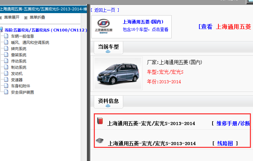Click the left panel title bar 上海通用五菱-五菱宏光
Screen dimensions: 253x161
tap(43, 9)
